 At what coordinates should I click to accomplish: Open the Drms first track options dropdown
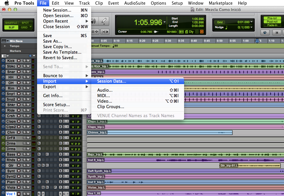point(3,143)
